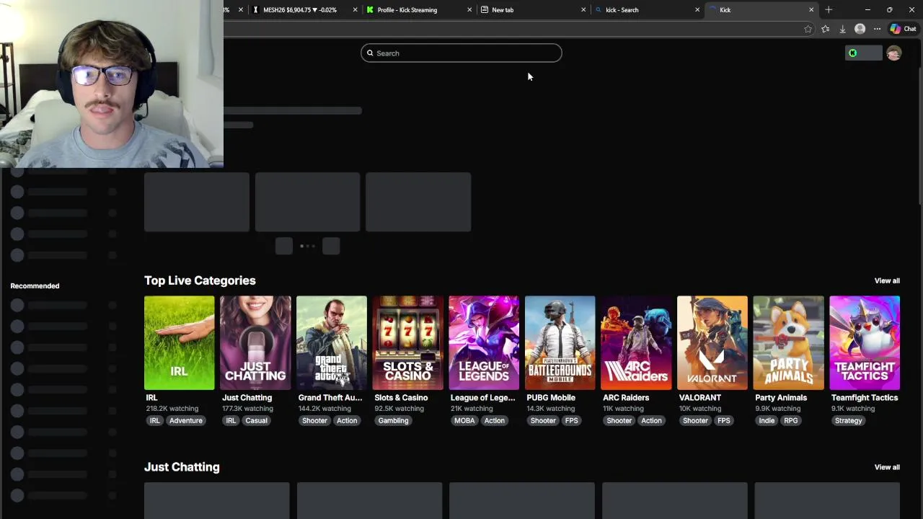Click the Party Animals title text
Screen dimensions: 923x519
click(781, 398)
